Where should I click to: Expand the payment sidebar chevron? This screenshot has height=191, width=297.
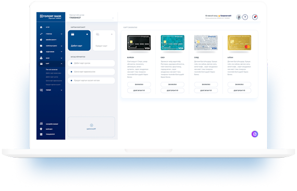[61, 90]
